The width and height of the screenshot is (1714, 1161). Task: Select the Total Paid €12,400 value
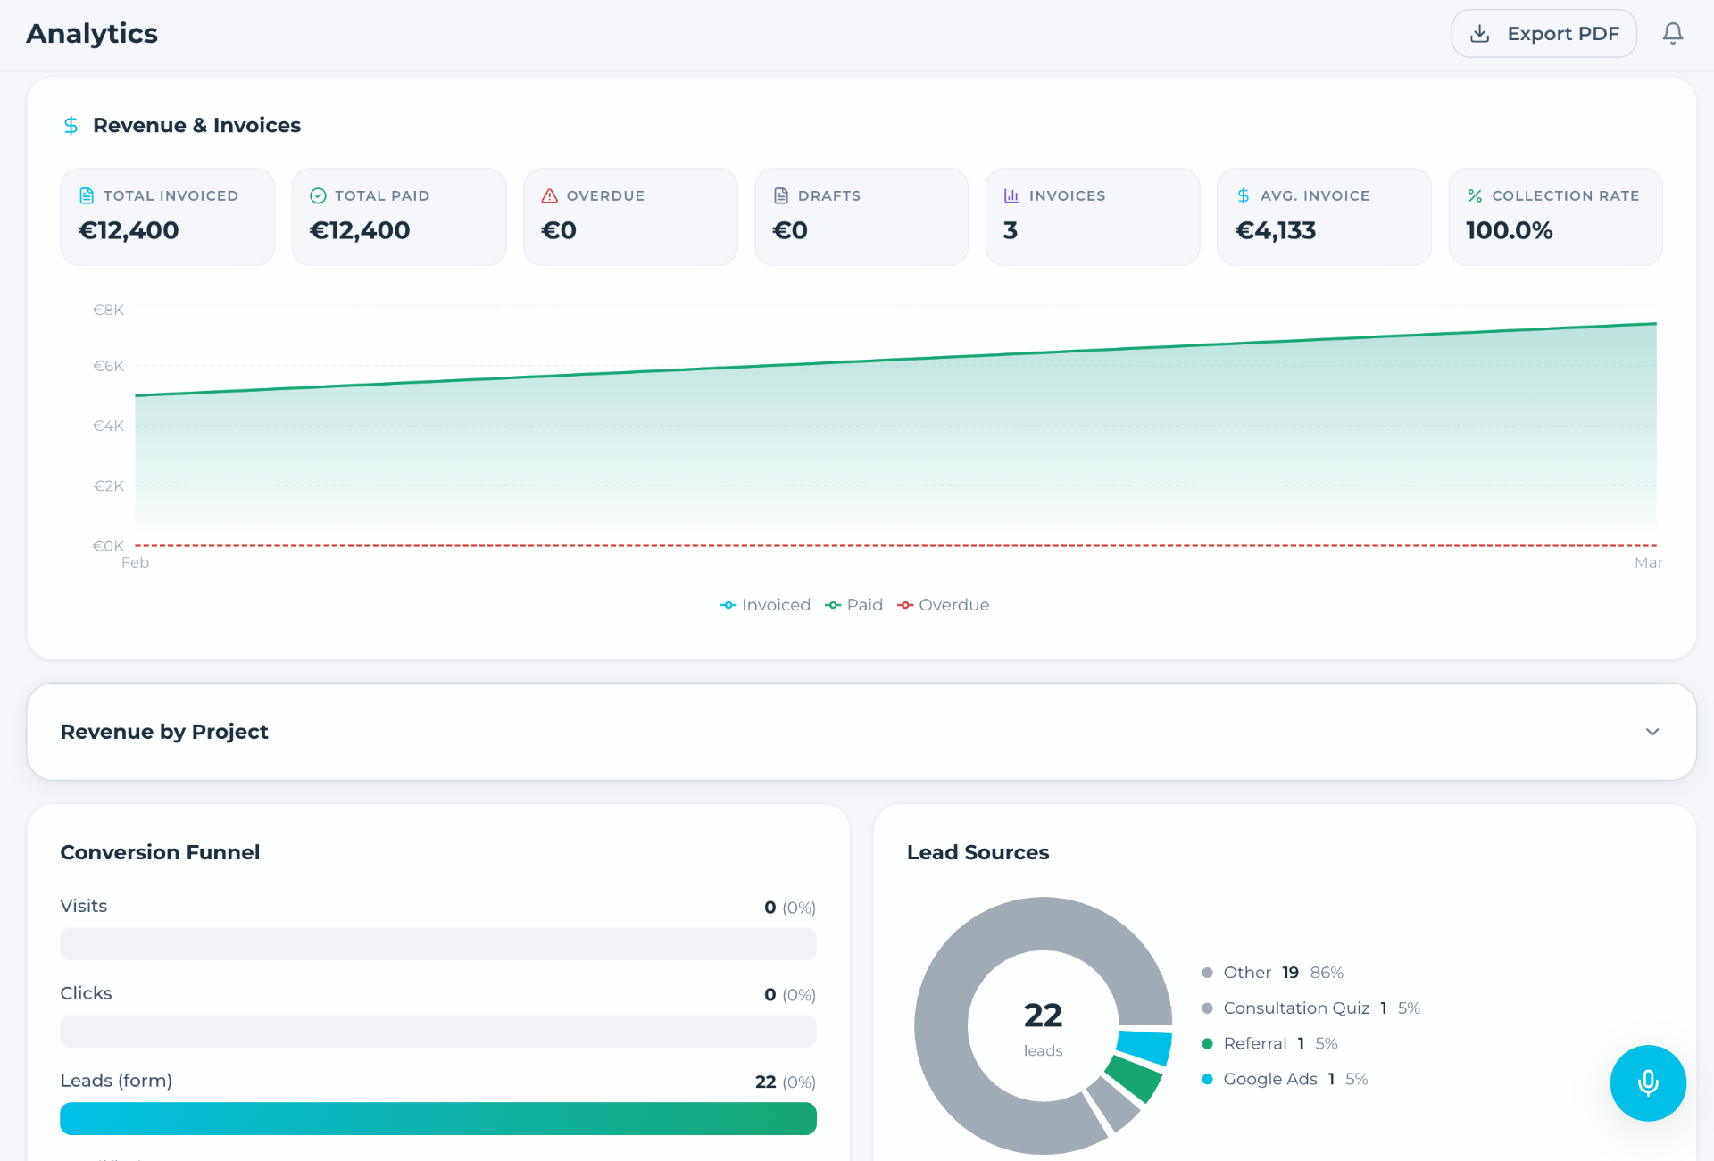tap(360, 230)
